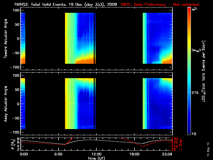Click the 5x10^3 mark on the colorbar
Viewport: 213px width, 160px height.
(196, 50)
